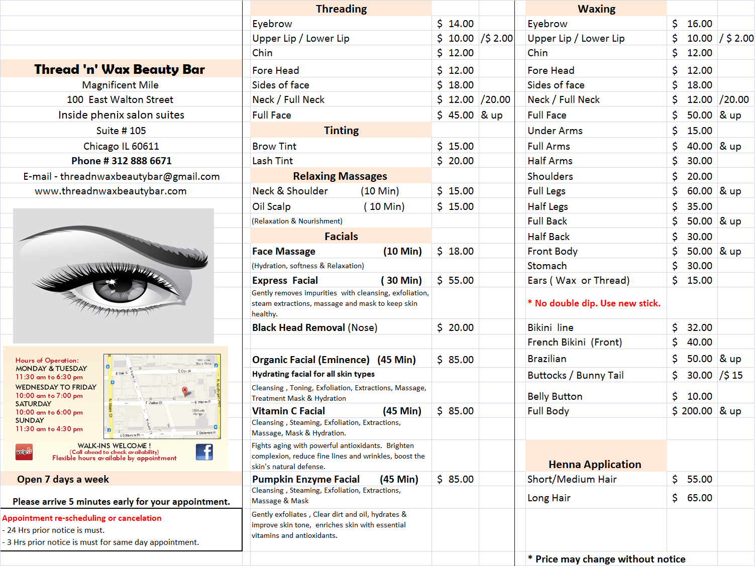Open the street map thumbnail

tap(163, 396)
